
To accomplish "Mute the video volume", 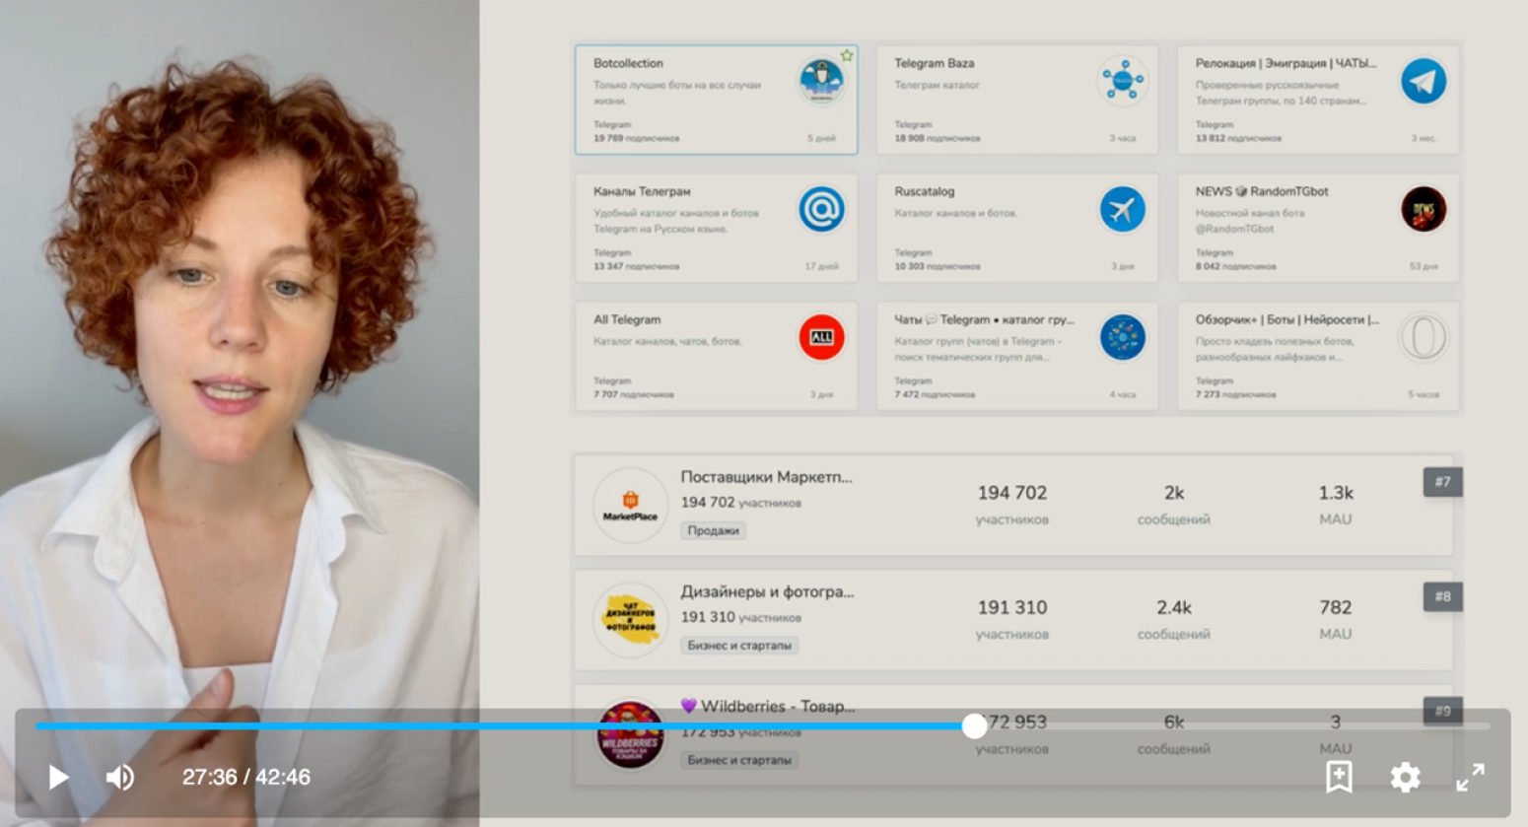I will 120,777.
